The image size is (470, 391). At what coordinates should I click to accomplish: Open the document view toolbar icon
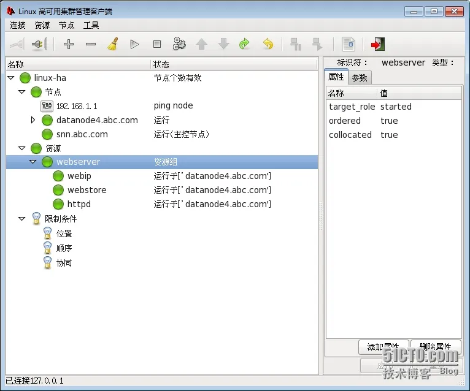[349, 44]
